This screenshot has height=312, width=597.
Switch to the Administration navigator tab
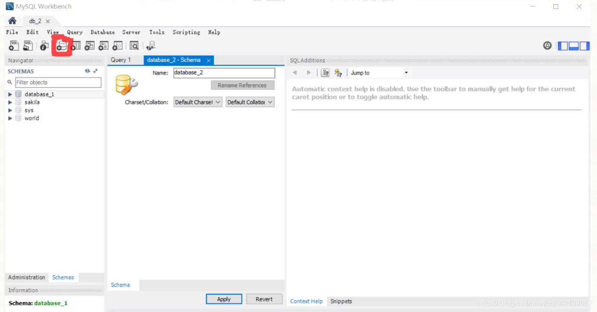(27, 277)
